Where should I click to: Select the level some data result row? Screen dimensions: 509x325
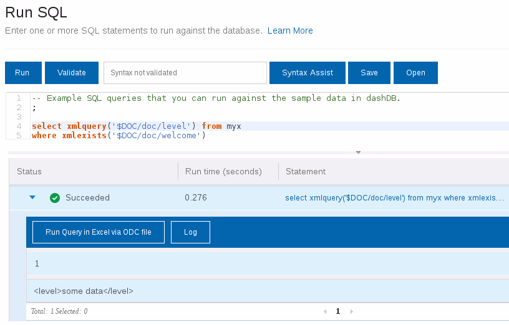84,291
